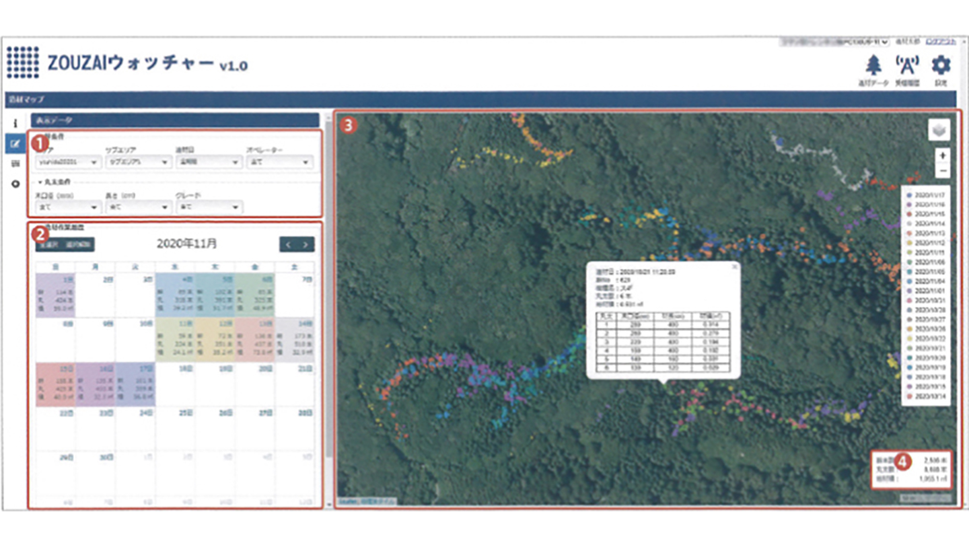969x545 pixels.
Task: Expand the オペレーター dropdown
Action: (x=278, y=162)
